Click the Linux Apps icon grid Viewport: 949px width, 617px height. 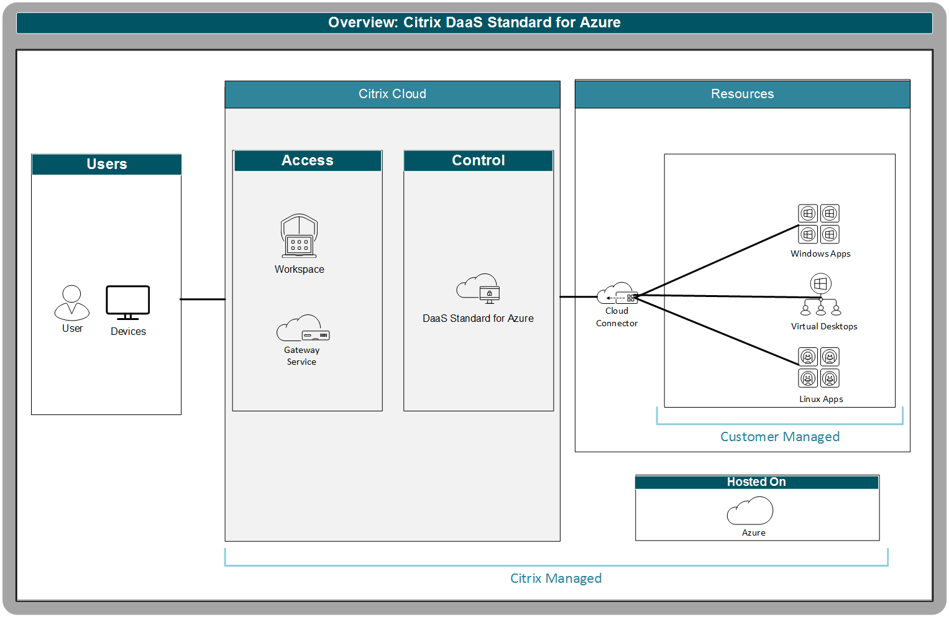(x=819, y=367)
